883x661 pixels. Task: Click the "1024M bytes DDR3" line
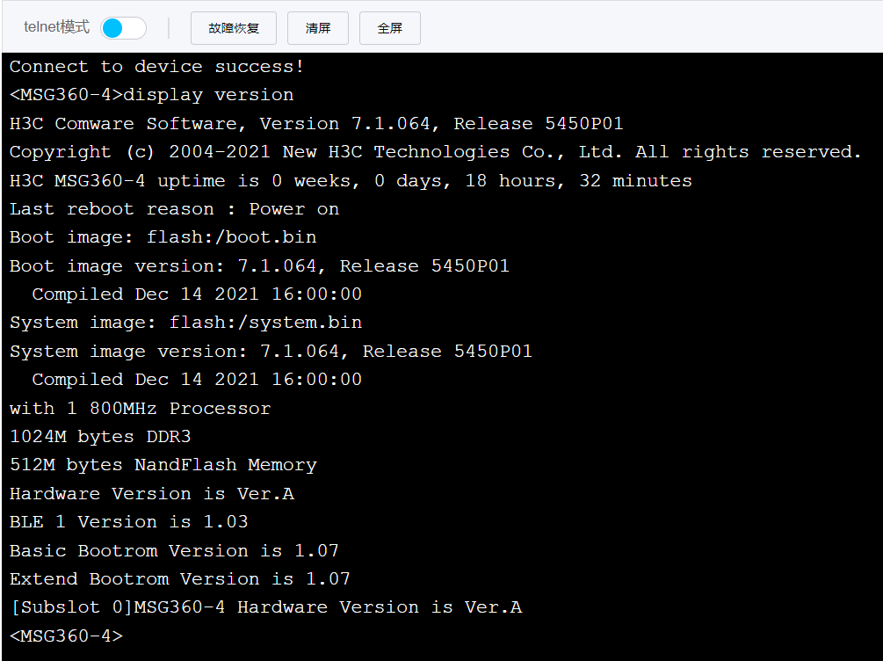100,437
